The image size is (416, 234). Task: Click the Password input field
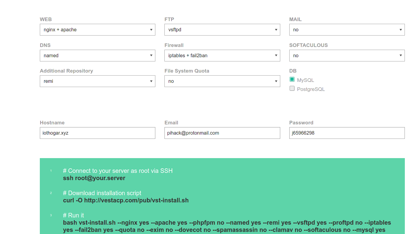pyautogui.click(x=347, y=133)
